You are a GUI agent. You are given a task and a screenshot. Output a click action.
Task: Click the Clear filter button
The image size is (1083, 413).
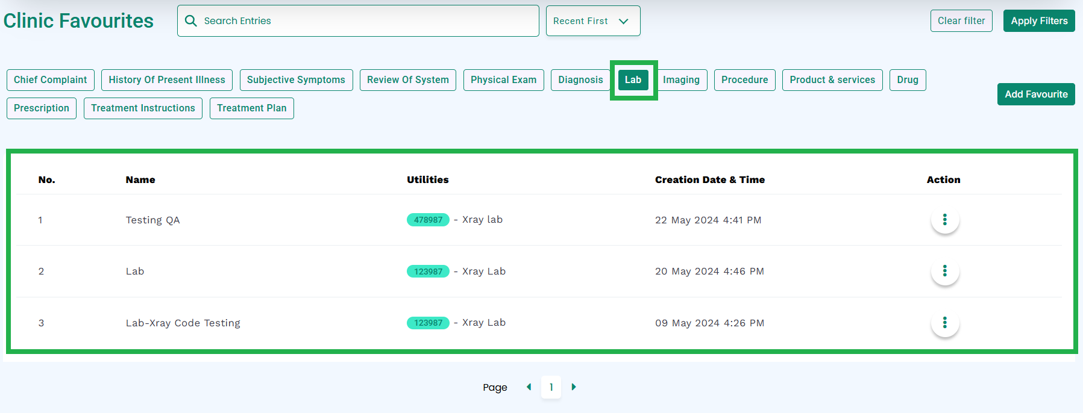[x=961, y=21]
